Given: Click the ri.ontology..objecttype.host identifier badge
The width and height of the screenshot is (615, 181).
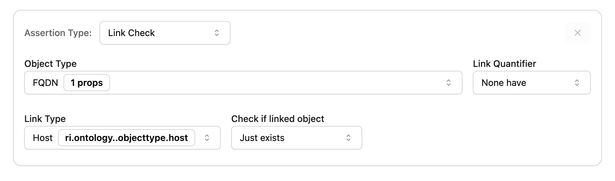Looking at the screenshot, I should 126,138.
